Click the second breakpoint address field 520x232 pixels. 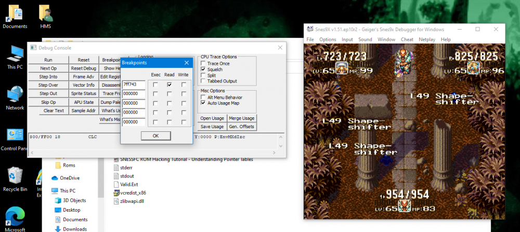[134, 94]
